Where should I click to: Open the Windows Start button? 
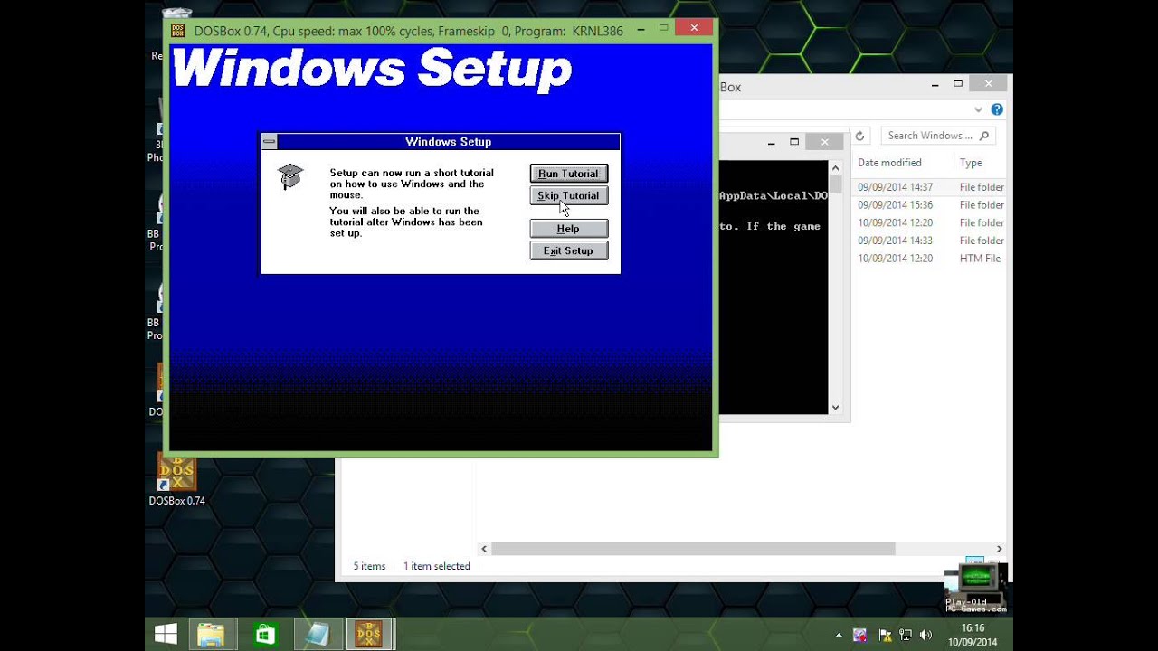pyautogui.click(x=166, y=634)
